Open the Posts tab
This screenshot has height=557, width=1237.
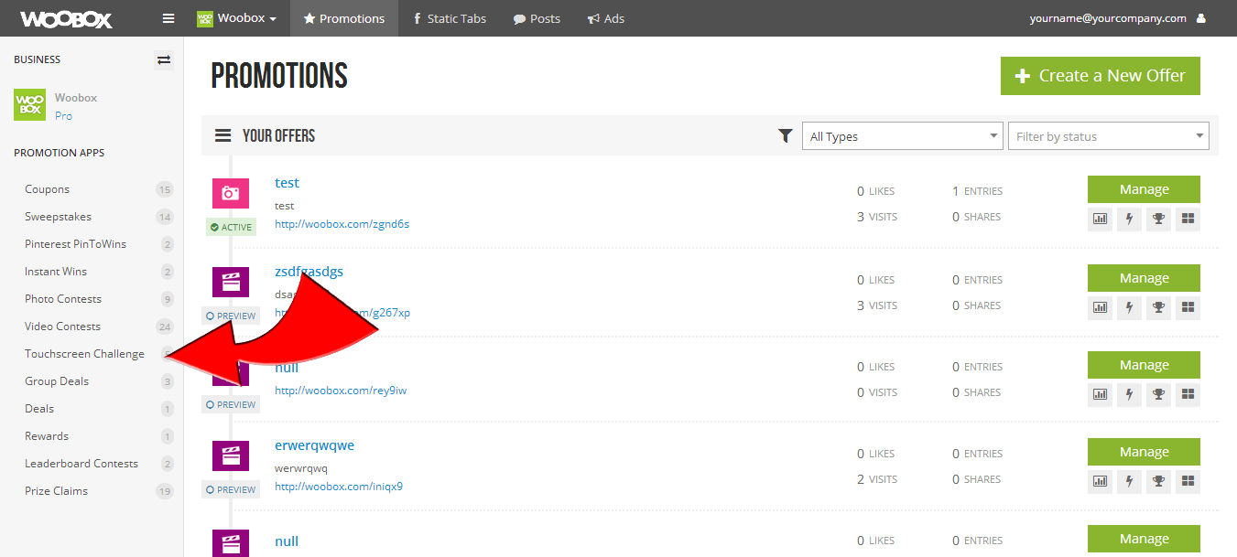[537, 18]
